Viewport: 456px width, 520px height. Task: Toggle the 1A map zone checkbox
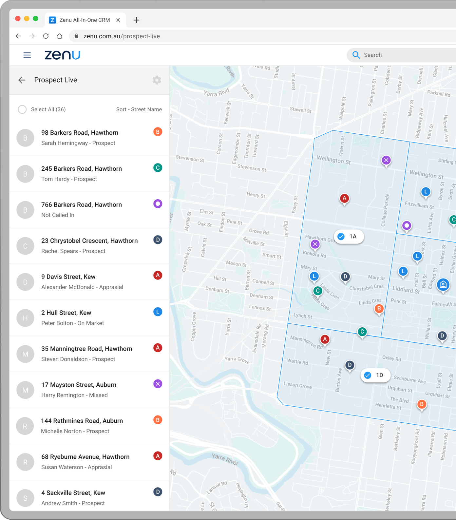[x=341, y=237]
